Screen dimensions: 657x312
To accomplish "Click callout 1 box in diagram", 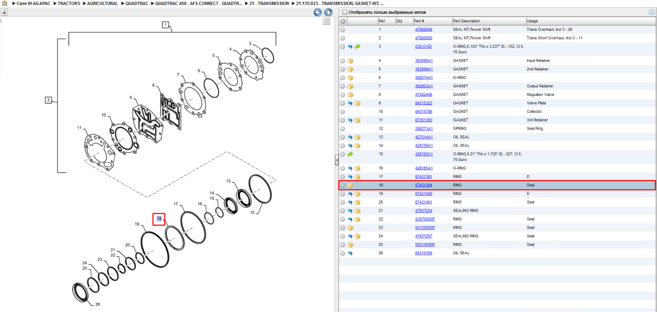I will [x=166, y=25].
